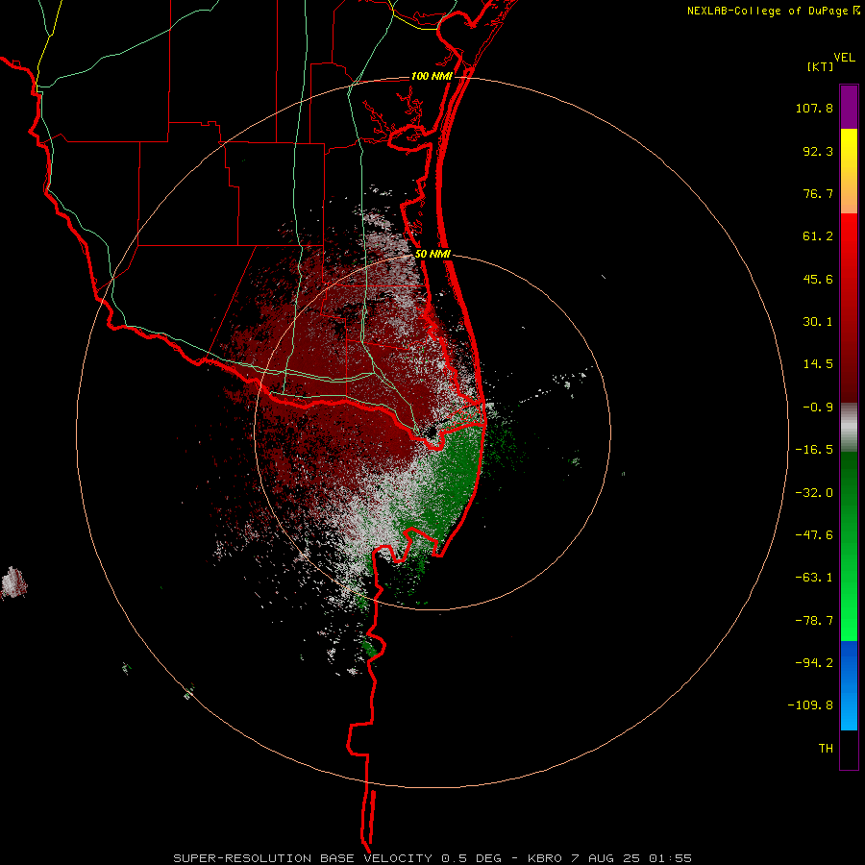This screenshot has width=865, height=865.
Task: Click the -16.5 legend value
Action: tap(814, 450)
